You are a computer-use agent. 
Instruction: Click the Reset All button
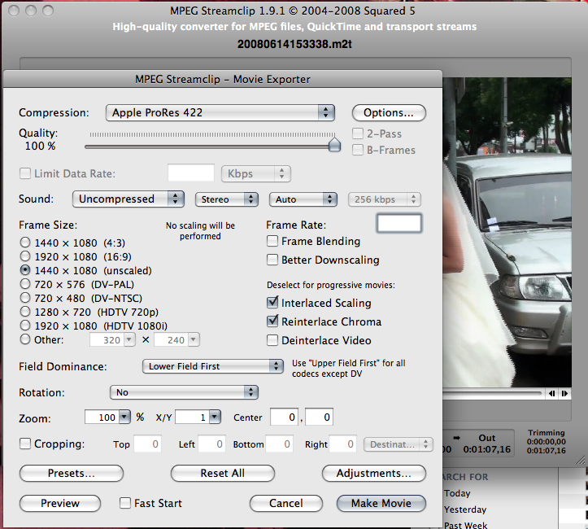pos(223,473)
